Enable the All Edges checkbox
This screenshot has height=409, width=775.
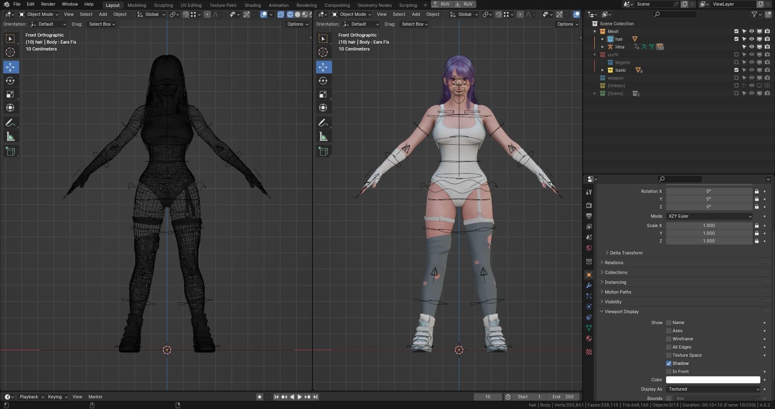669,347
